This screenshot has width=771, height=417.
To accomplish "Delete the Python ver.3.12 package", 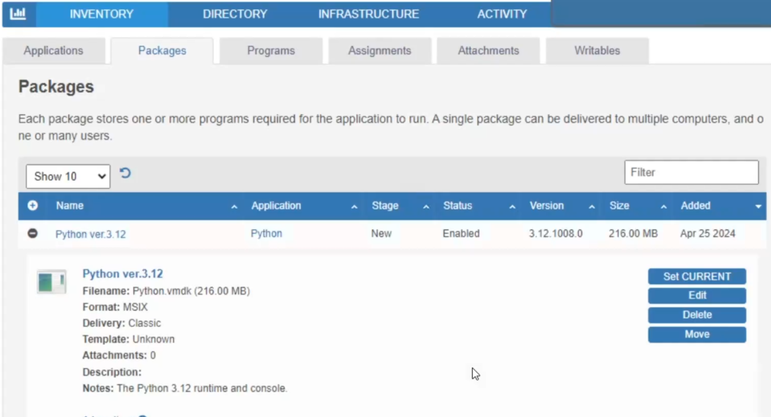I will 696,315.
